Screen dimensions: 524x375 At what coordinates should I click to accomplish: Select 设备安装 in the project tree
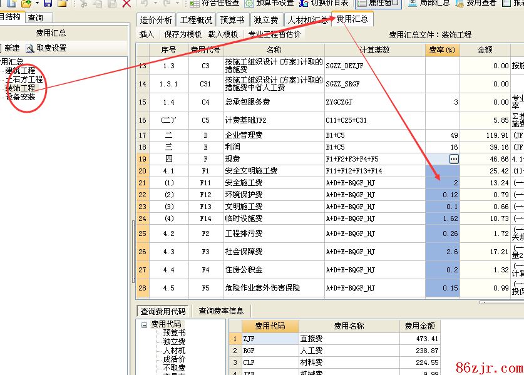click(x=21, y=97)
